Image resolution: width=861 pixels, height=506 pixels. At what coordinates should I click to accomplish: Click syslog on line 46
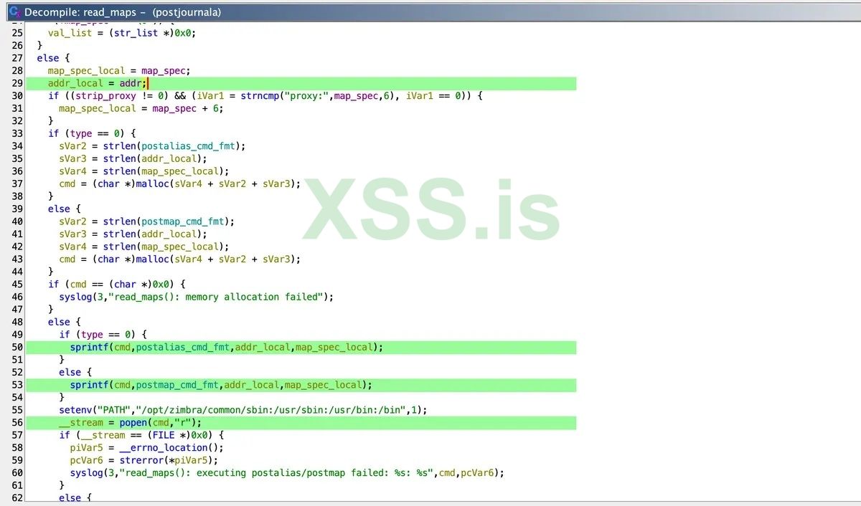(75, 297)
